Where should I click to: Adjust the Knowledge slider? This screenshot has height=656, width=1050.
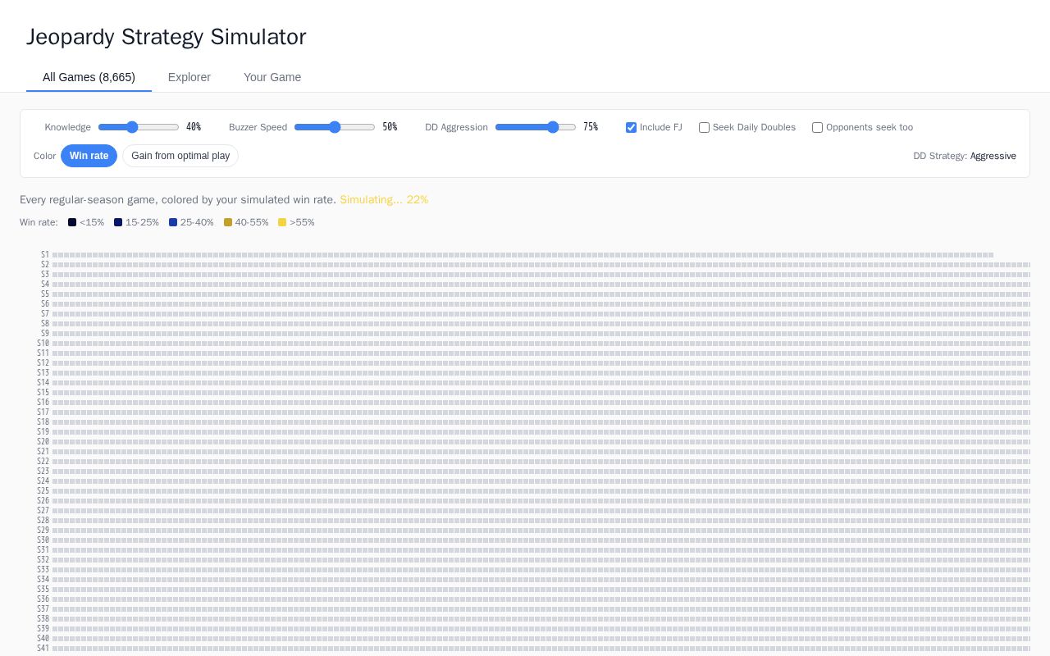click(x=139, y=127)
